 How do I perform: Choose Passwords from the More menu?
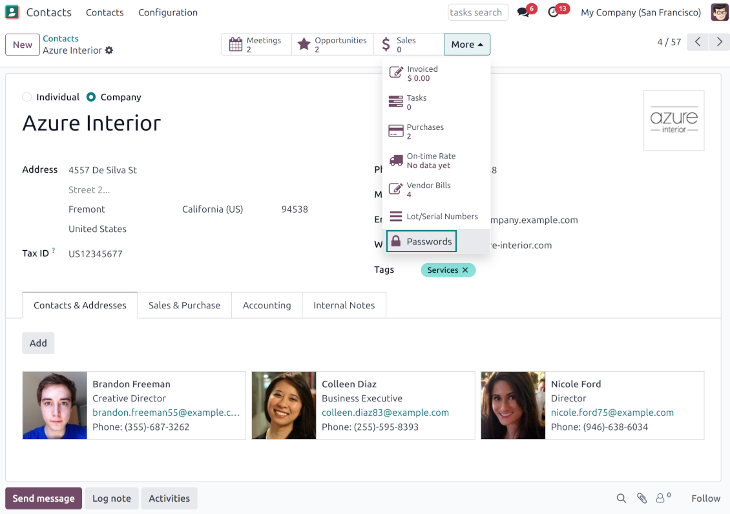[422, 242]
